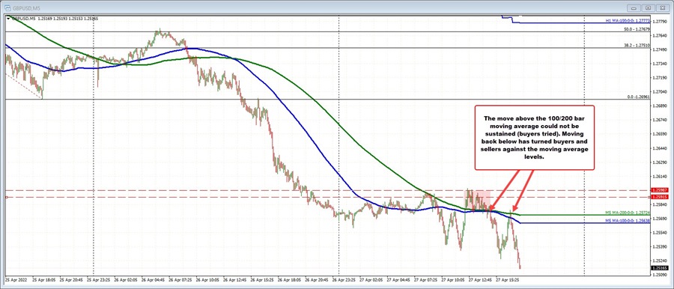674x289 pixels.
Task: Click the 26 Apr 15:25 time axis label
Action: click(x=263, y=279)
